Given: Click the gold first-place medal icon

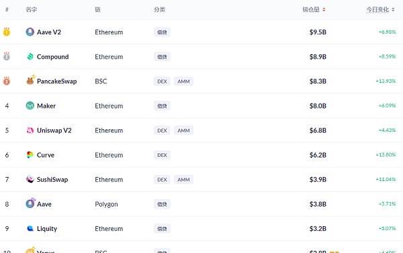Looking at the screenshot, I should coord(7,32).
